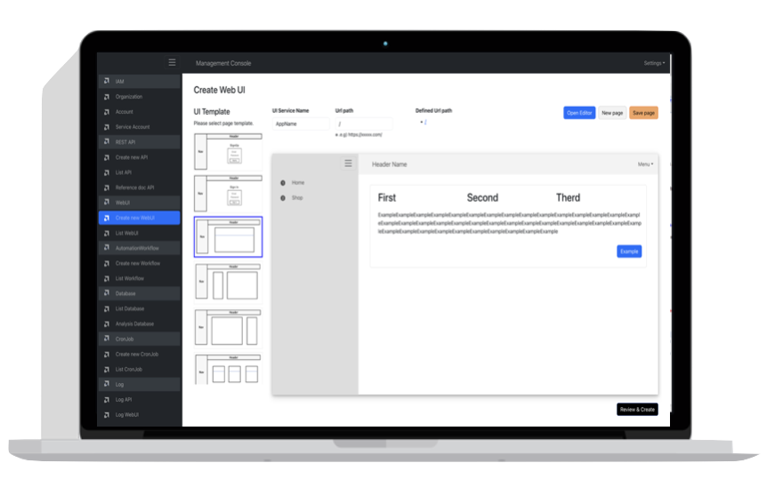
Task: Click the icon next to Log API
Action: tap(107, 400)
